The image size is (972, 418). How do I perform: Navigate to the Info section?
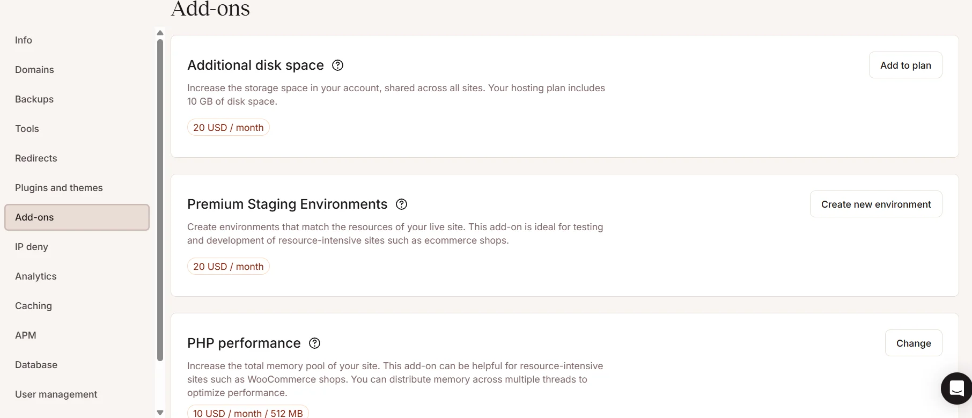pyautogui.click(x=23, y=40)
